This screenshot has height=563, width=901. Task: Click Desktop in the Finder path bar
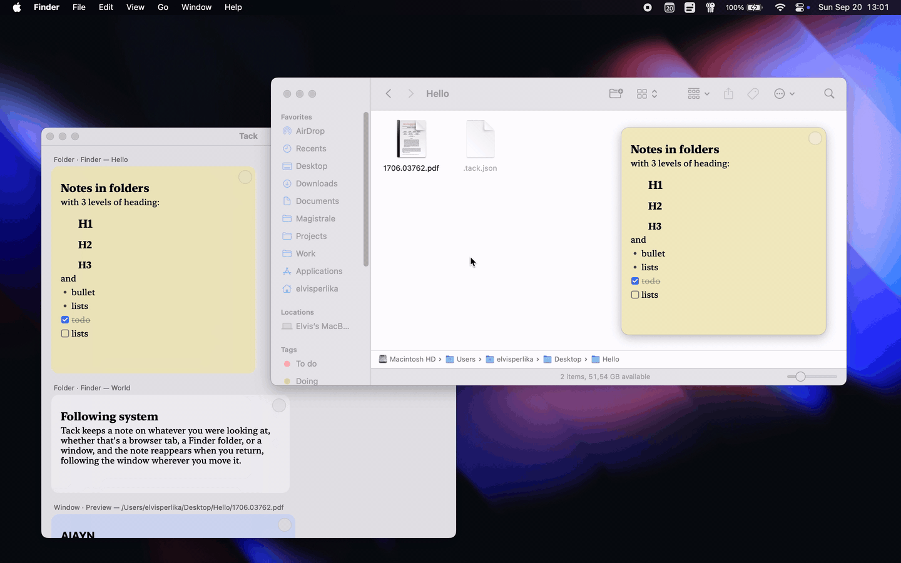pos(562,359)
